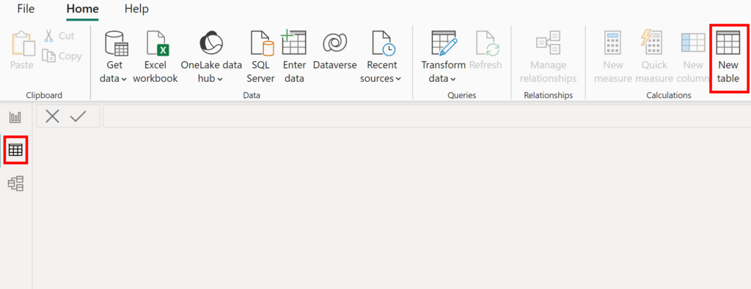Open the Transform data dropdown
This screenshot has width=751, height=289.
pyautogui.click(x=443, y=57)
